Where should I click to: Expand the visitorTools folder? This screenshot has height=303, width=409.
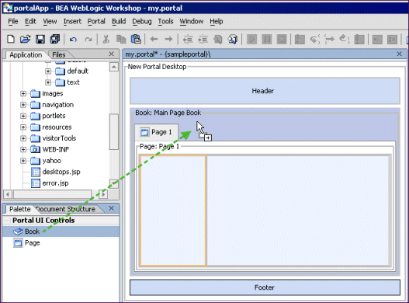coord(23,138)
